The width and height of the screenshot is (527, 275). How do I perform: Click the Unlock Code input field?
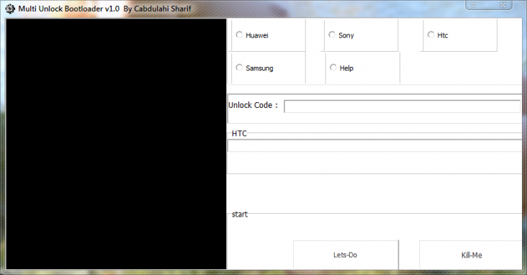(402, 107)
